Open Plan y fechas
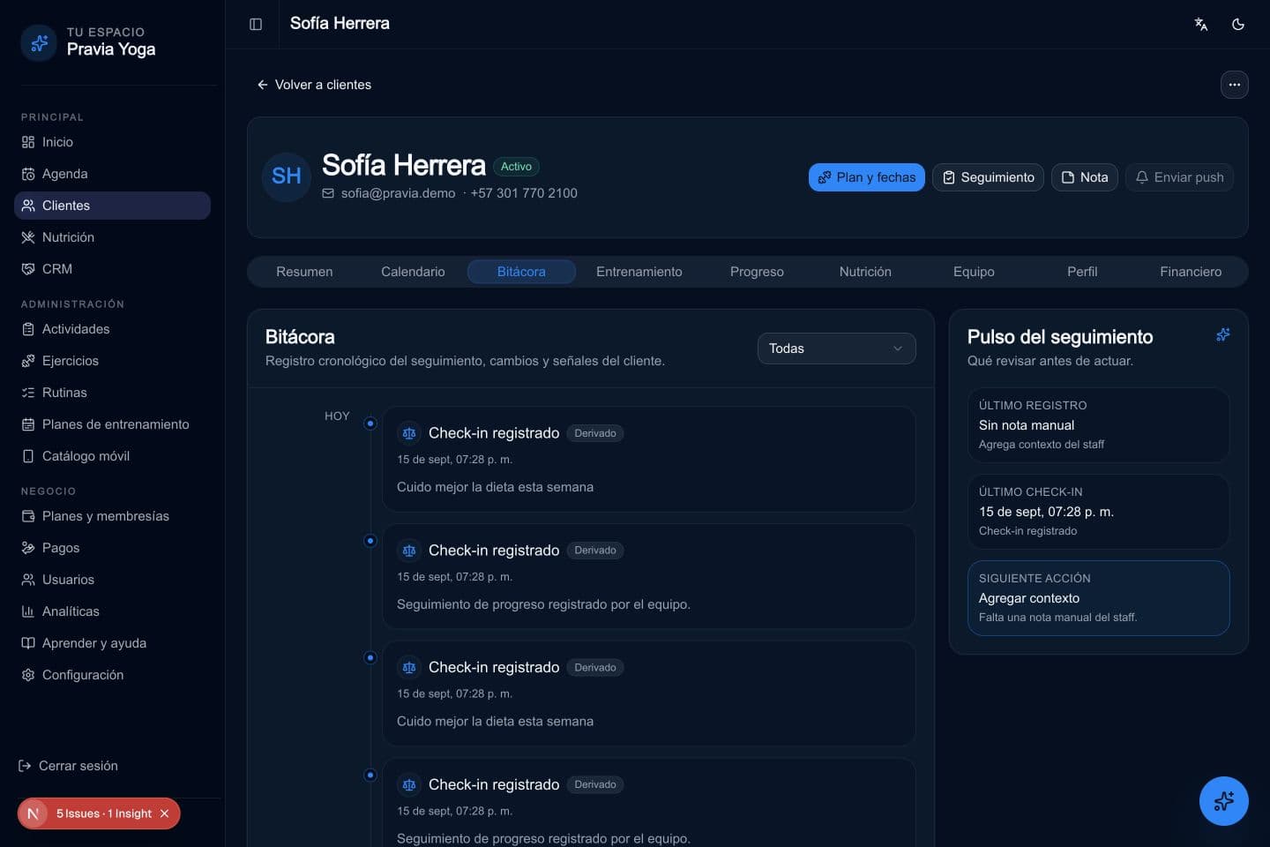The height and width of the screenshot is (847, 1270). [x=866, y=177]
